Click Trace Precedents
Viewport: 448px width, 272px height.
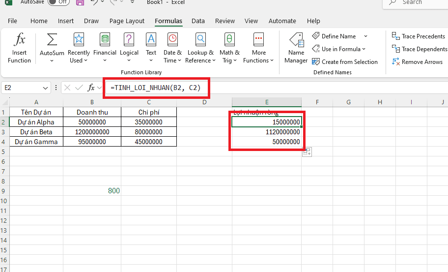pyautogui.click(x=419, y=36)
